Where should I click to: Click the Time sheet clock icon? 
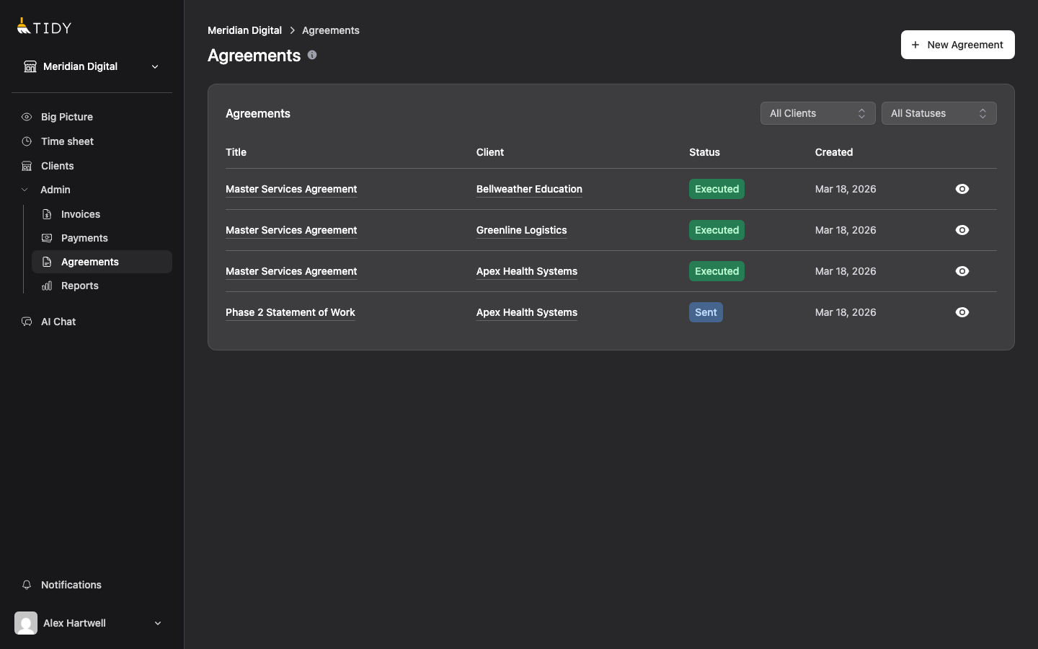[27, 141]
